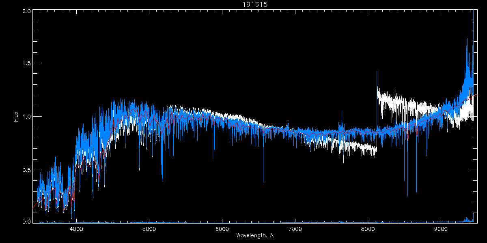
Task: Click the x-axis tick label "5000"
Action: click(x=149, y=228)
